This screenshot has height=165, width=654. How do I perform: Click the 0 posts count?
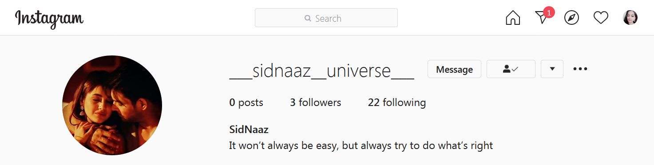coord(246,102)
